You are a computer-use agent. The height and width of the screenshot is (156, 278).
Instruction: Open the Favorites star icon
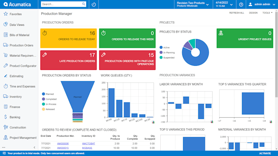(x=6, y=14)
